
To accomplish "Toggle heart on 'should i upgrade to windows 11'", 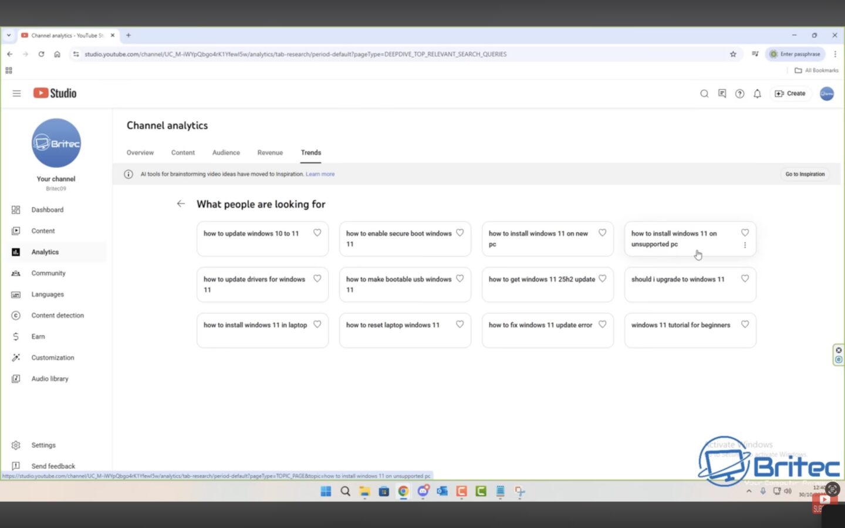I will pos(745,279).
